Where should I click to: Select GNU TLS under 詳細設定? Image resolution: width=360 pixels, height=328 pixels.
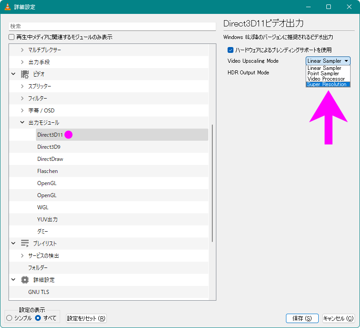(x=39, y=292)
